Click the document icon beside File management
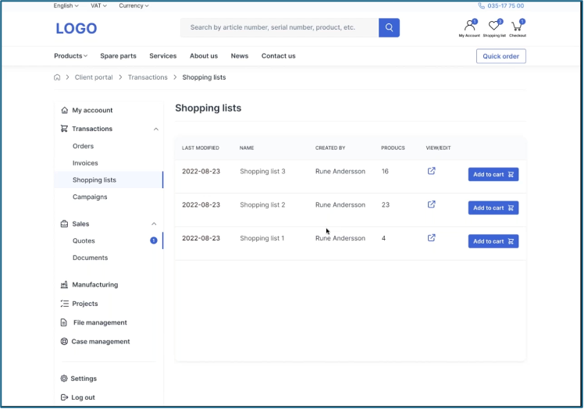This screenshot has height=409, width=584. [64, 322]
